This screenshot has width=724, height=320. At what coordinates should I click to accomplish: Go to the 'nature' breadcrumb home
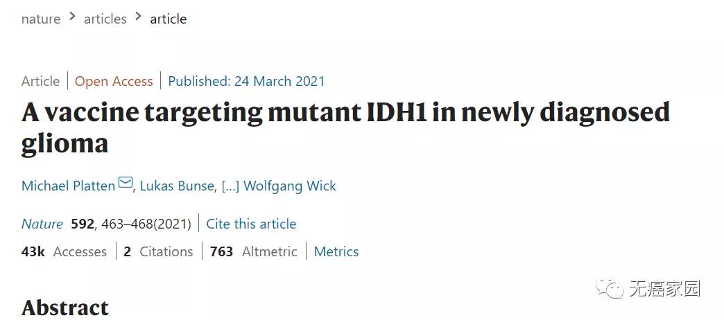click(x=41, y=19)
